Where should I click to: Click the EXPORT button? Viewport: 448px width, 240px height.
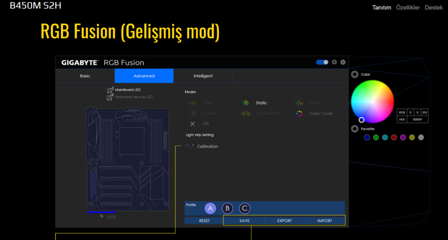(x=285, y=221)
